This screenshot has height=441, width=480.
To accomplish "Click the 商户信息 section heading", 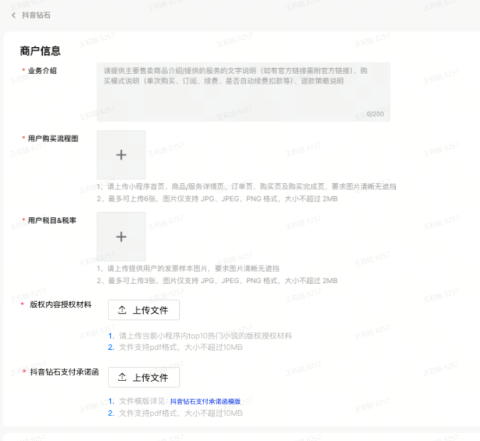I will click(x=40, y=51).
